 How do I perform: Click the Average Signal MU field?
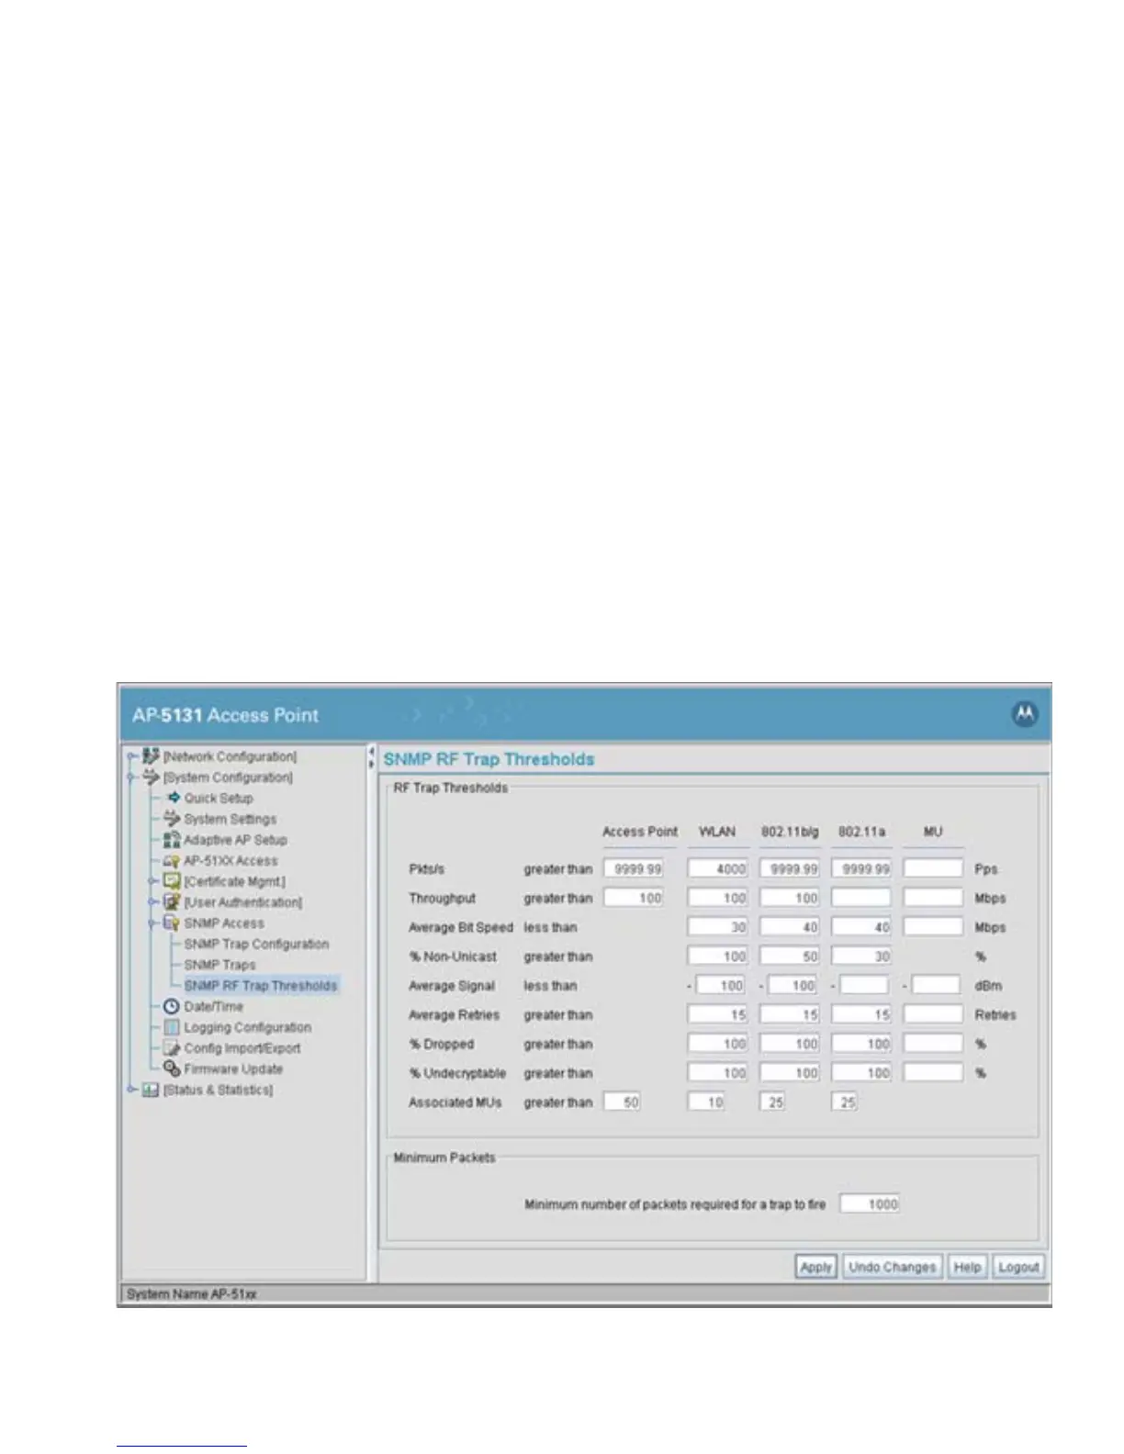click(937, 986)
